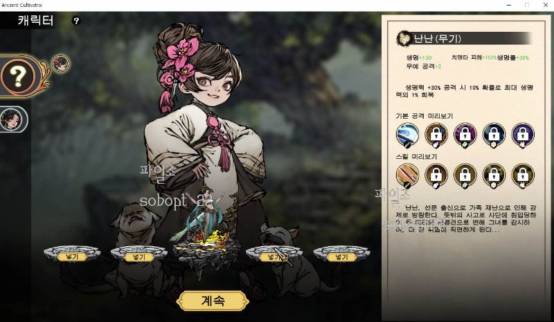The image size is (554, 322).
Task: Click the third locked skill preview icon
Action: [x=465, y=176]
